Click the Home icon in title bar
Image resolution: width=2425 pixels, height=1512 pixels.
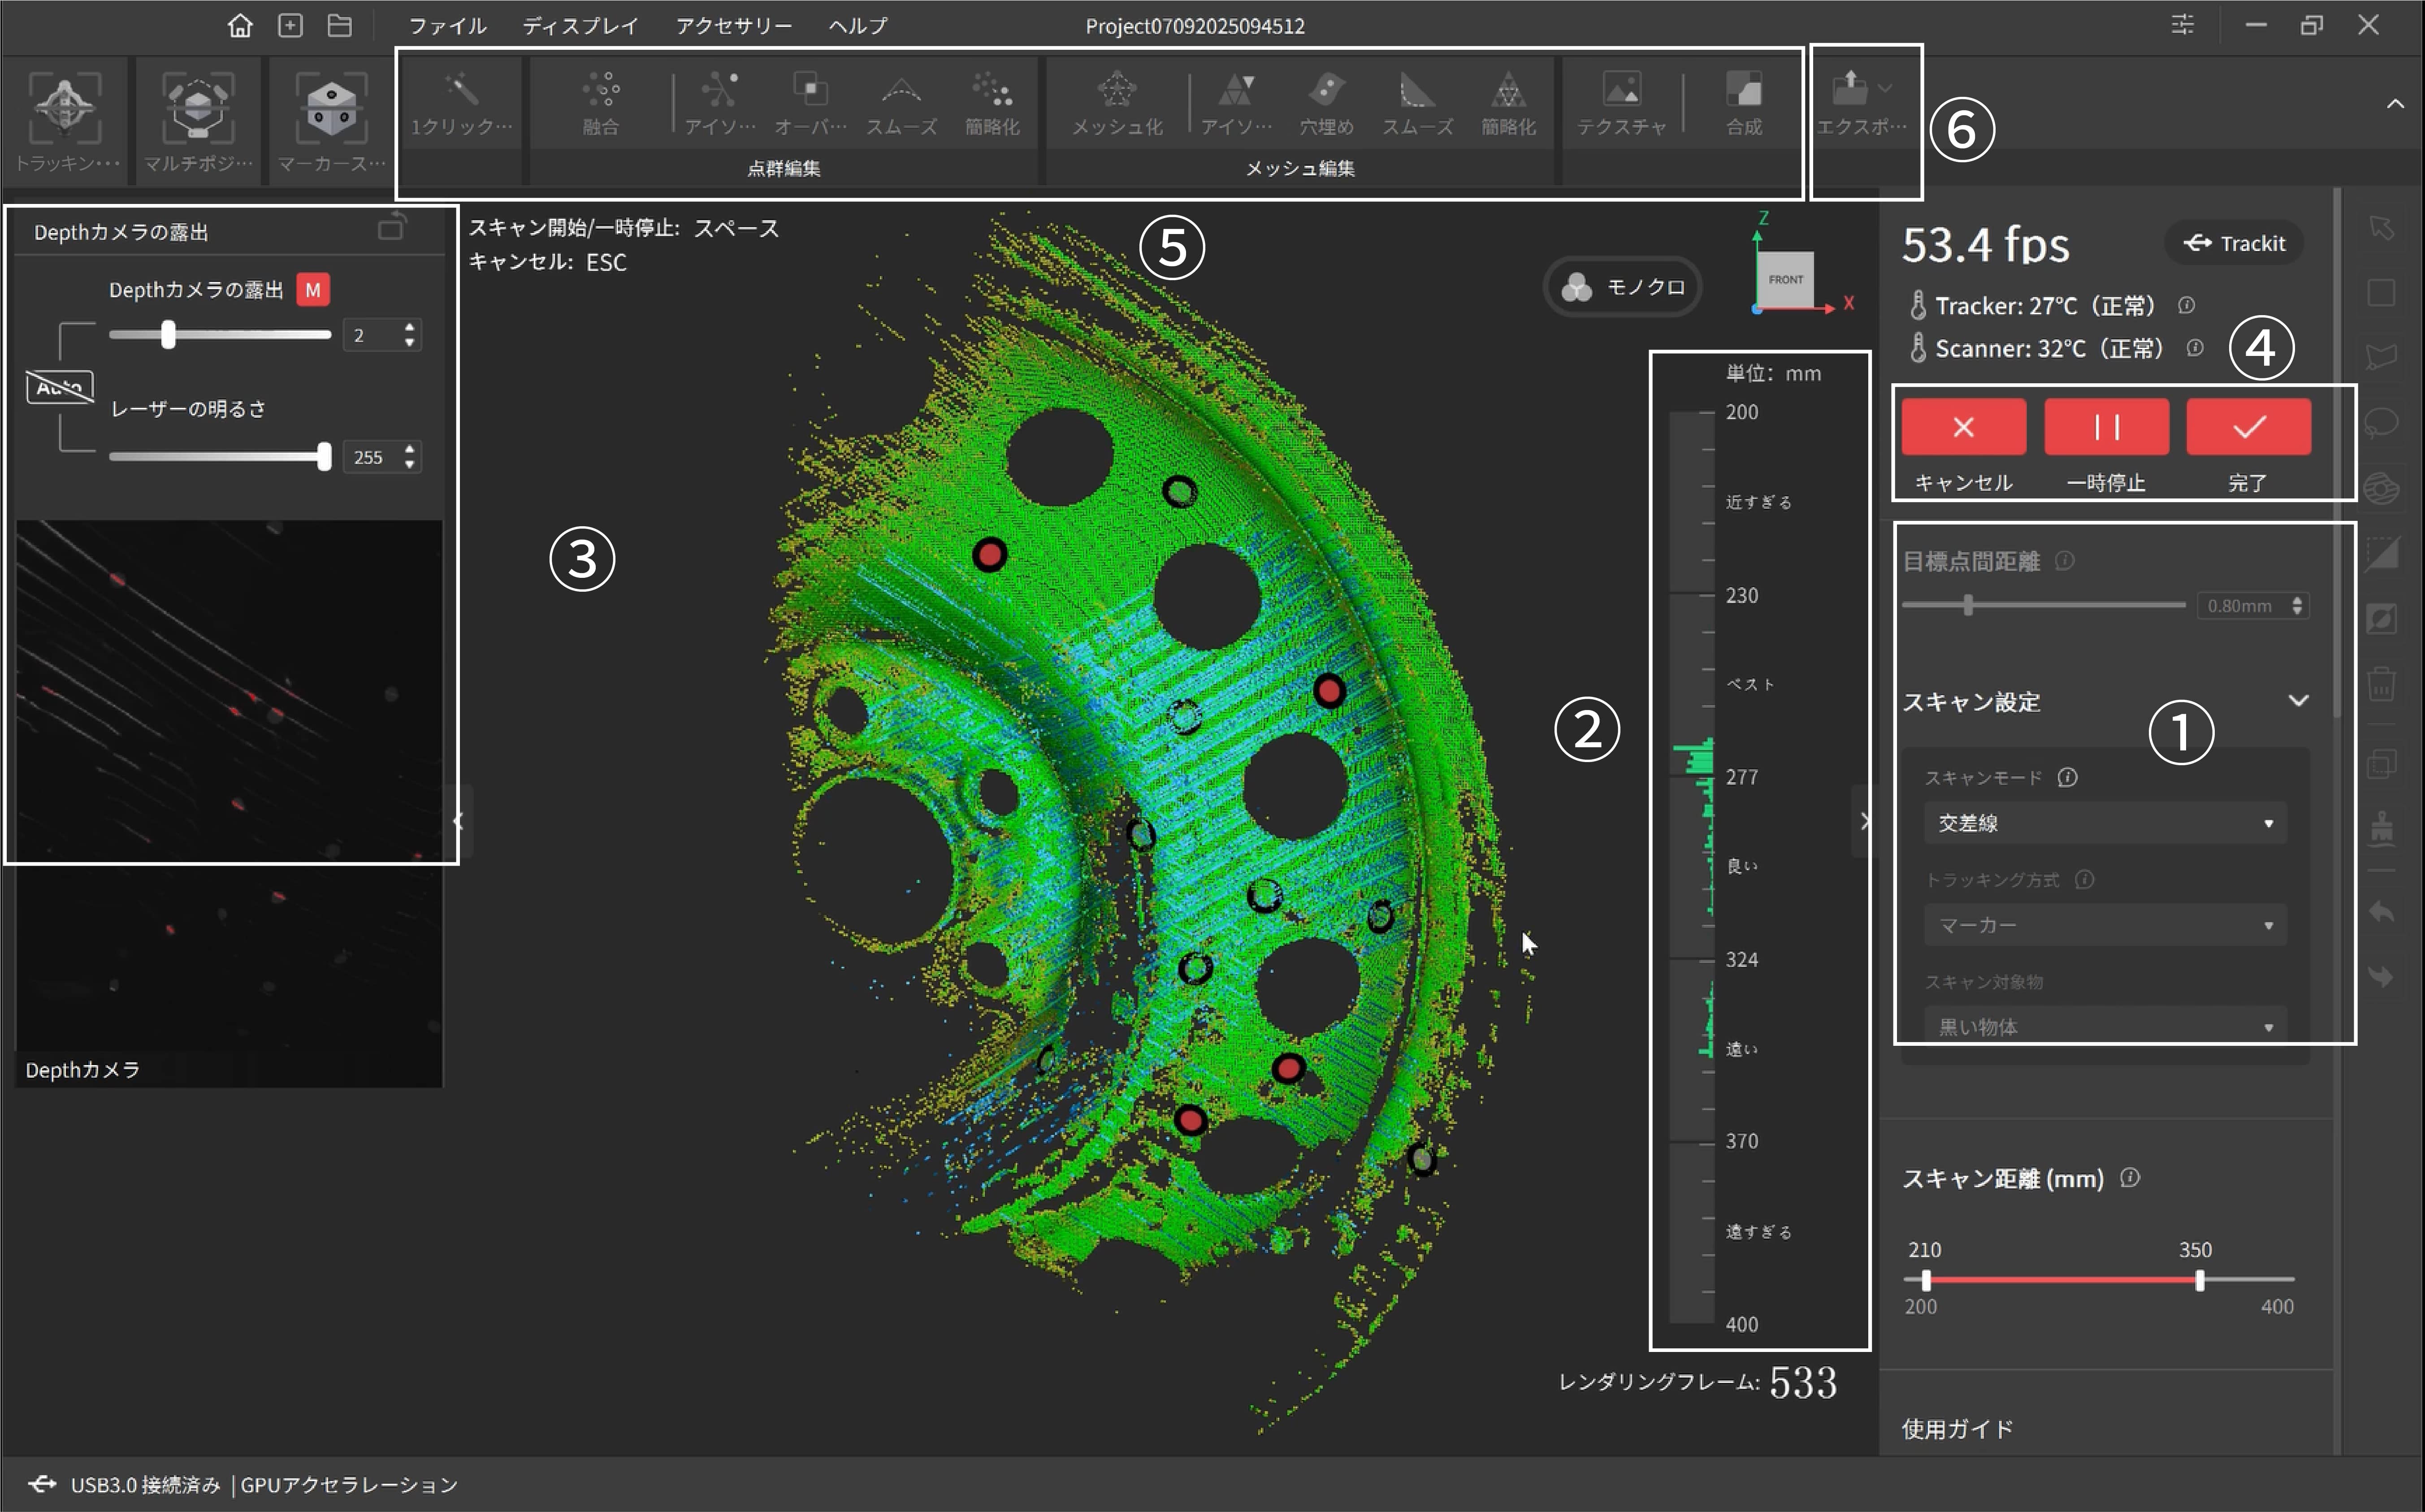point(240,25)
